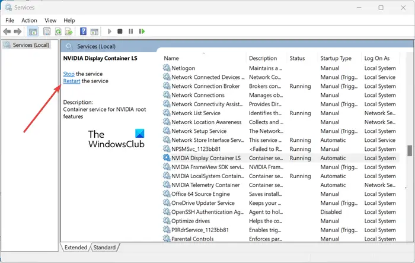Screen dimensions: 415x263
Task: Sort by the Description column header
Action: coord(263,58)
